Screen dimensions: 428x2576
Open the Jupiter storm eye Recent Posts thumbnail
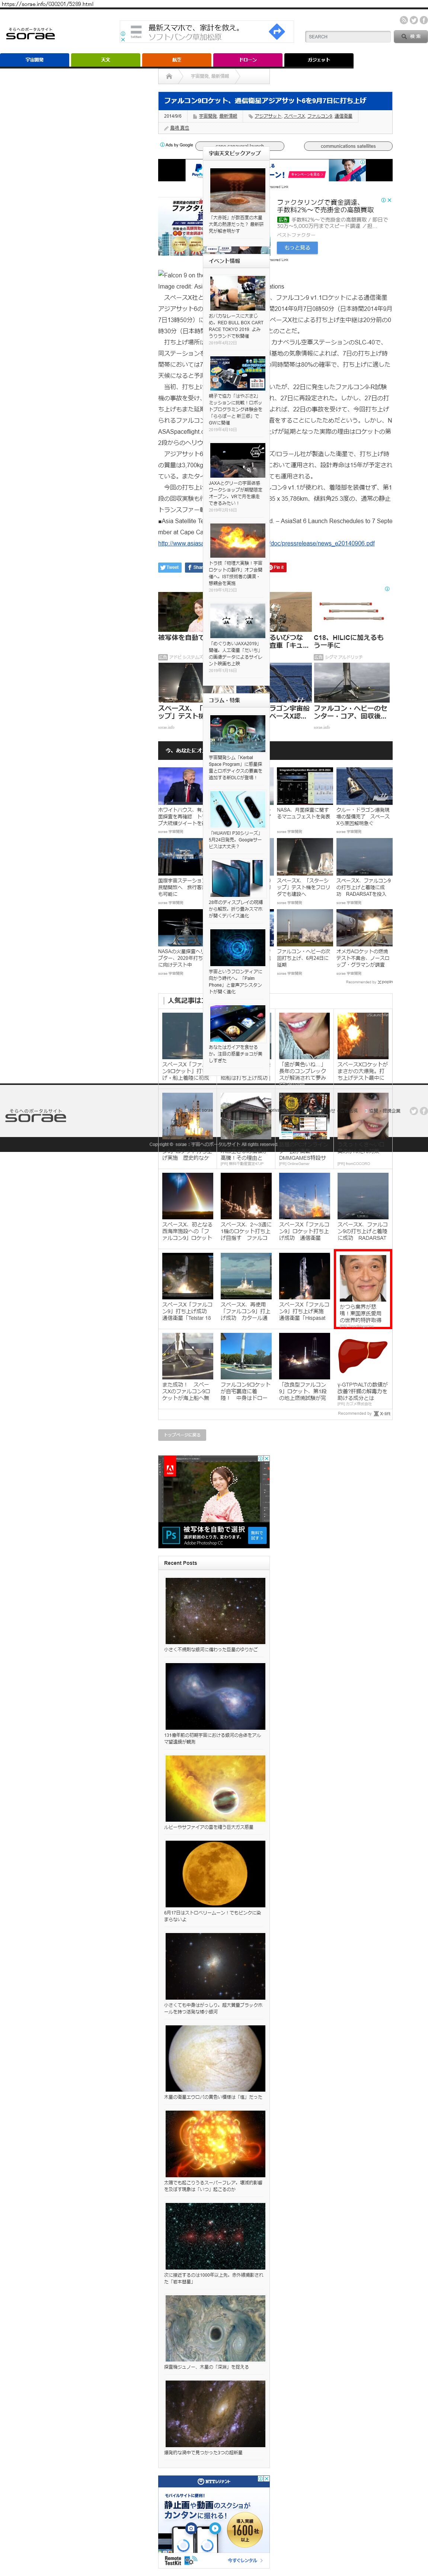(215, 2328)
